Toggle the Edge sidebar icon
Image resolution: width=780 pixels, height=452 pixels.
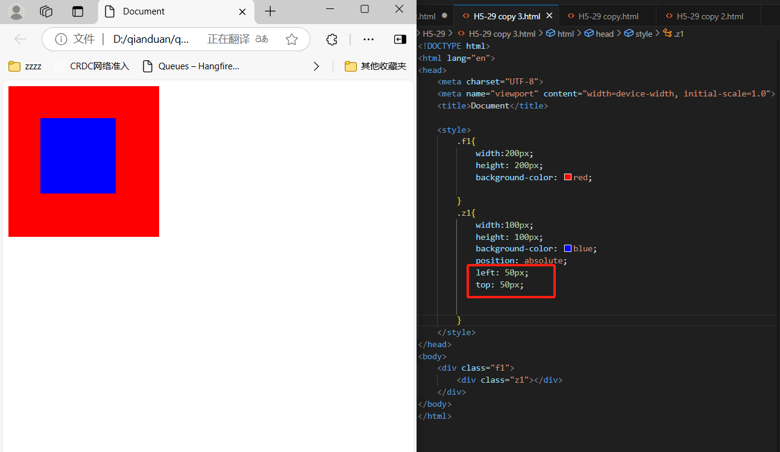(400, 39)
